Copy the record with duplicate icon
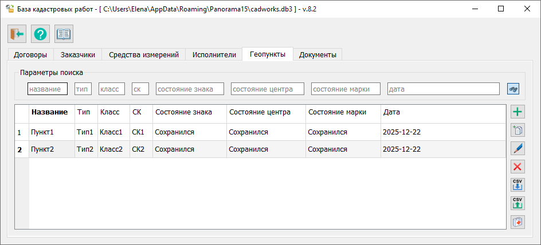 518,131
